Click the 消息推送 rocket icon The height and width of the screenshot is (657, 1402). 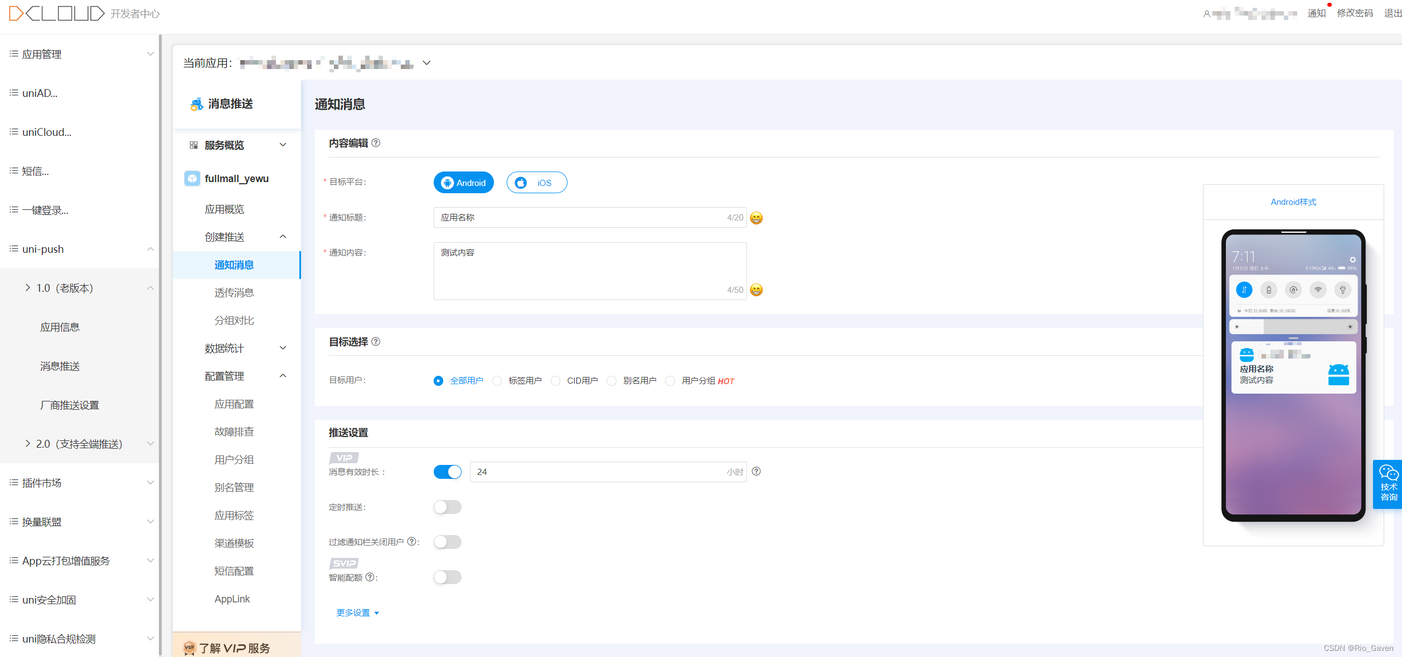[196, 104]
